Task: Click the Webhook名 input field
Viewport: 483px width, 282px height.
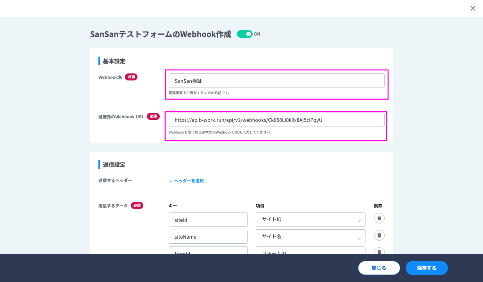Action: (276, 80)
